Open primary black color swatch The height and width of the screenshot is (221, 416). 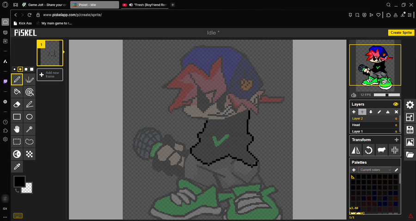pos(19,181)
